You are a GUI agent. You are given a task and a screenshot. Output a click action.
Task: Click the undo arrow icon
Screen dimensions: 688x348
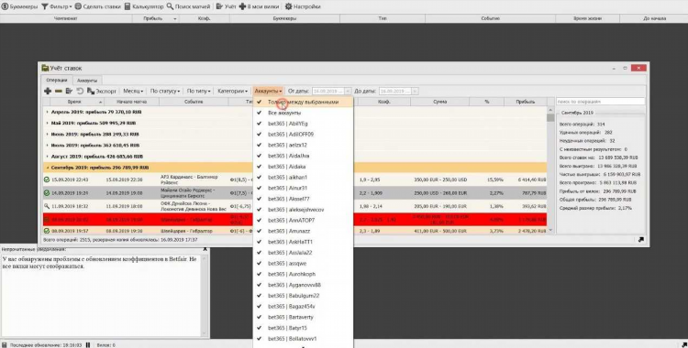pyautogui.click(x=80, y=91)
